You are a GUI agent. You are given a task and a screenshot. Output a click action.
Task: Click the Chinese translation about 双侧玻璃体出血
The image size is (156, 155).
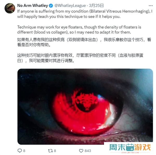[x=84, y=42]
